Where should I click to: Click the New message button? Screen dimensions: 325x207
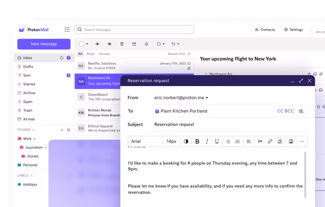[44, 44]
